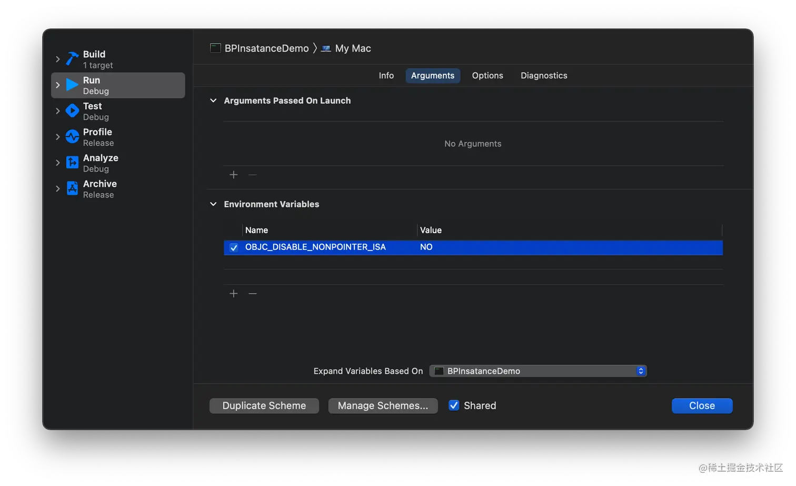Click the Analyze icon in sidebar
The width and height of the screenshot is (796, 486).
pyautogui.click(x=72, y=162)
